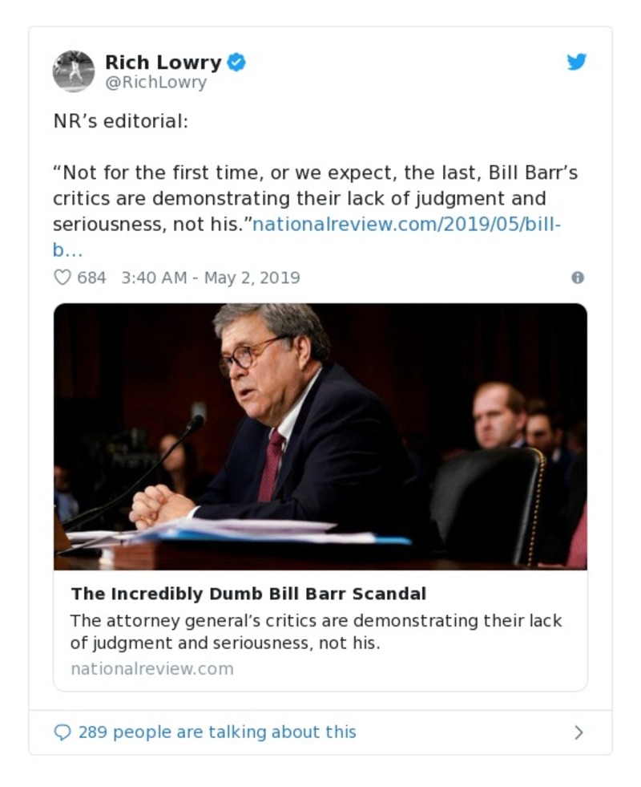Like the tweet with the heart icon
Image resolution: width=641 pixels, height=787 pixels.
pos(62,278)
